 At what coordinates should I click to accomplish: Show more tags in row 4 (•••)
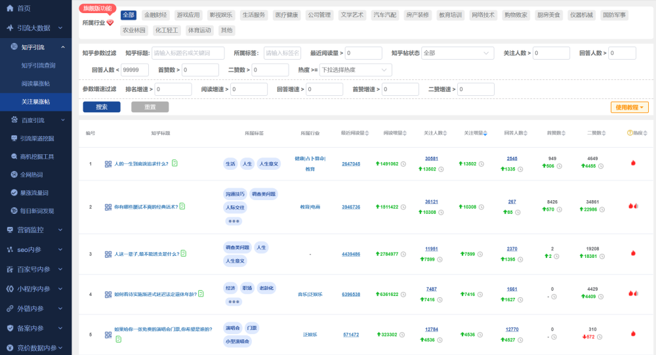click(234, 301)
